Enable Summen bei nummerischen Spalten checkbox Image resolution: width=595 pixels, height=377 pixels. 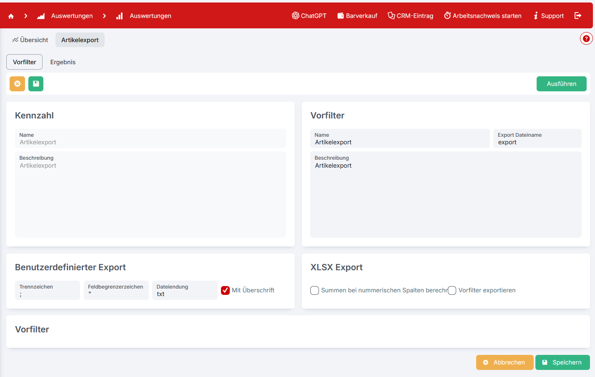[315, 290]
